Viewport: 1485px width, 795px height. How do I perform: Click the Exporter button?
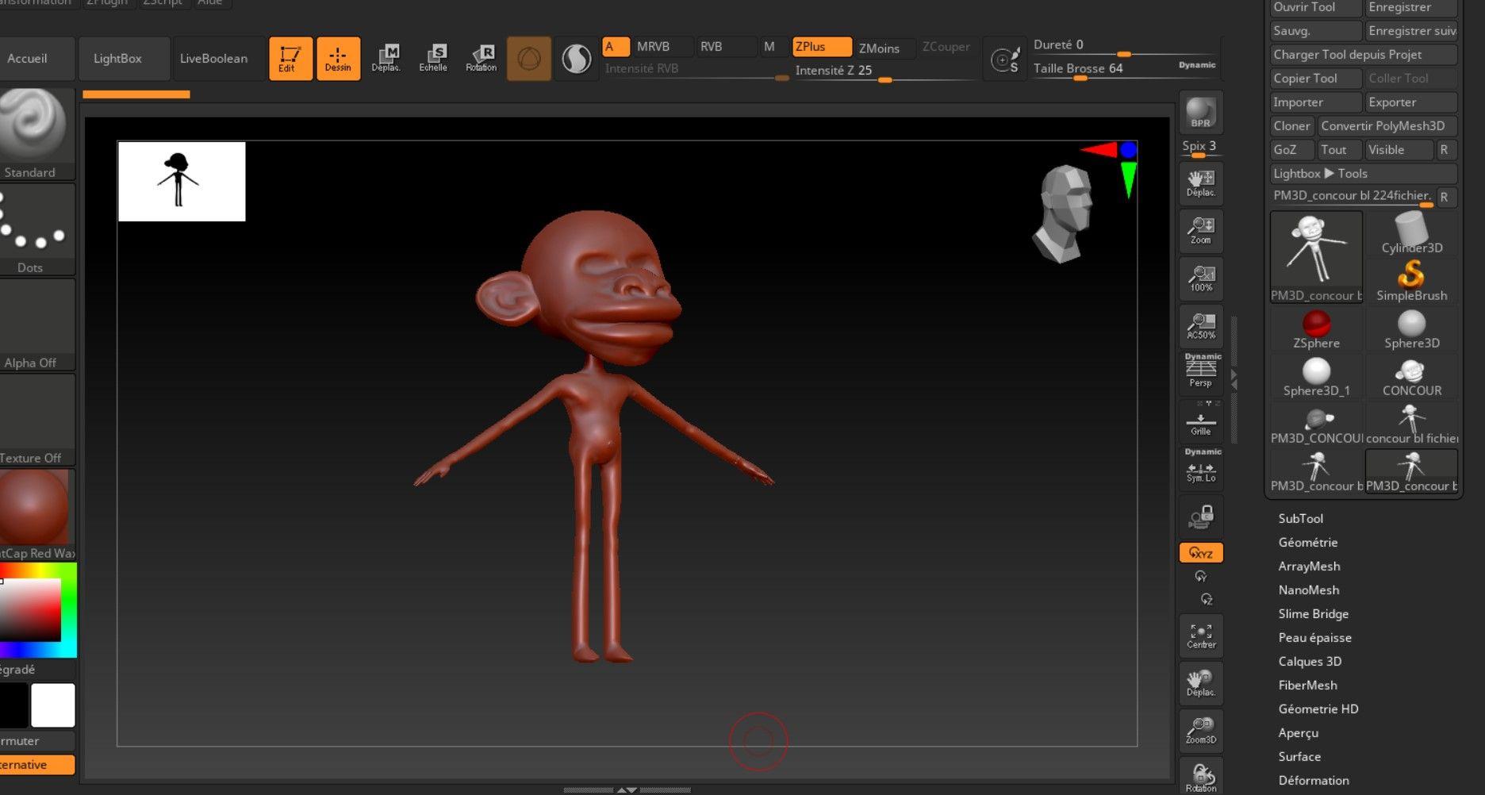point(1411,102)
